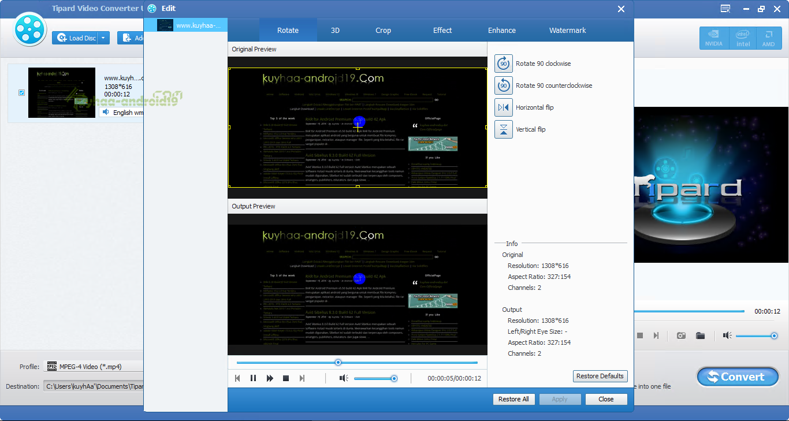Click the Convert button in main window
The width and height of the screenshot is (789, 421).
point(738,377)
